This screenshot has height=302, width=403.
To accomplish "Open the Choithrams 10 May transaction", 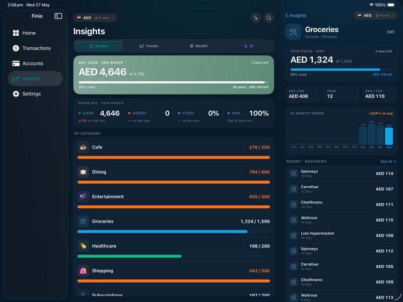I will [341, 282].
